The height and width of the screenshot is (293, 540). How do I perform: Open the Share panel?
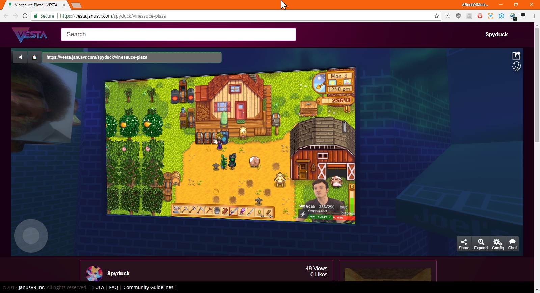[x=464, y=244]
